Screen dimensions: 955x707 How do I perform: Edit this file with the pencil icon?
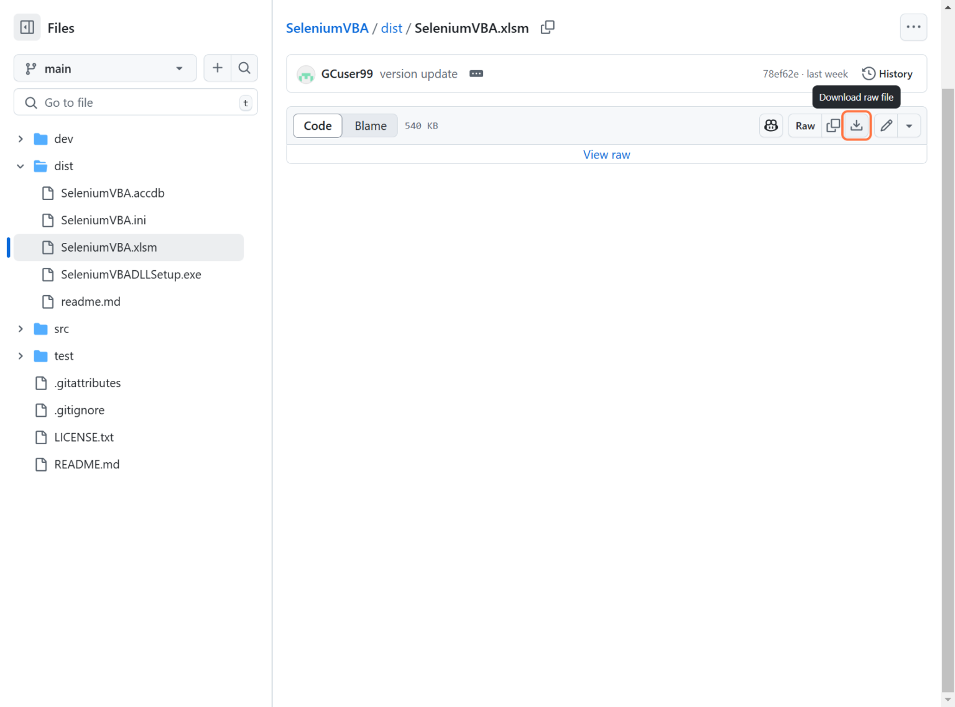(x=885, y=125)
